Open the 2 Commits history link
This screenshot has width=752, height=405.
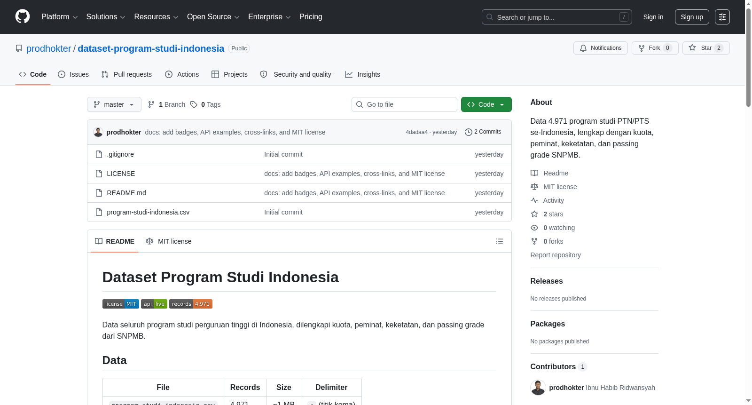(483, 132)
